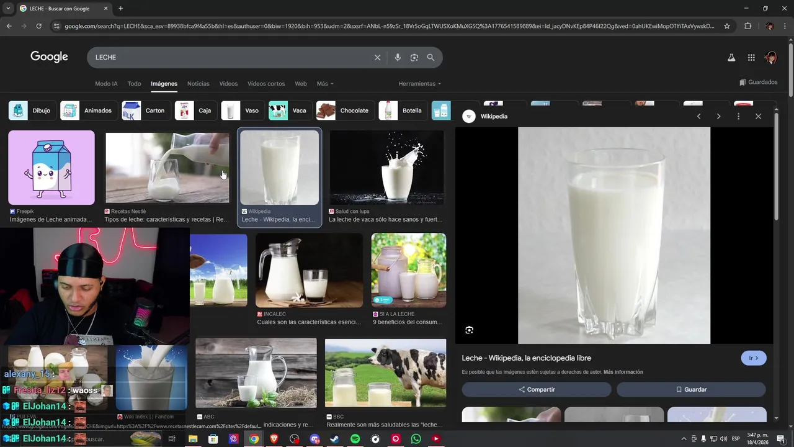
Task: Open the INCALEC milk jug thumbnail
Action: point(309,270)
